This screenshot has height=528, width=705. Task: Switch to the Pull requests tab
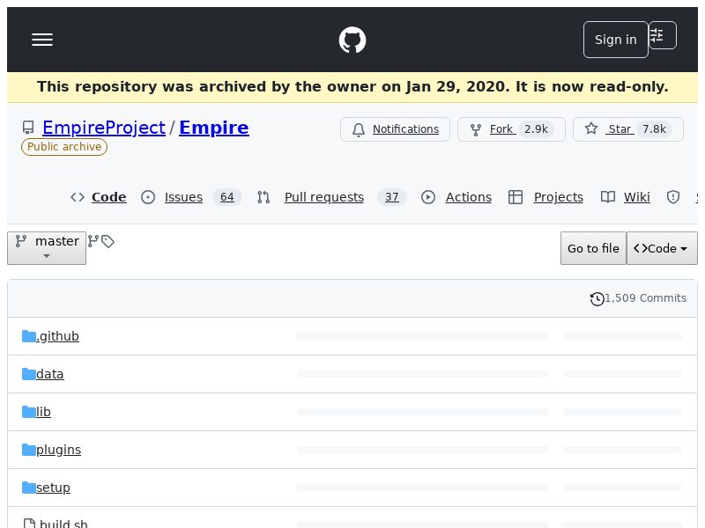point(323,197)
